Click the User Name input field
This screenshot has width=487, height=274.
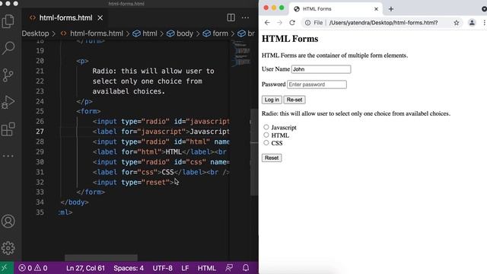[x=321, y=69]
